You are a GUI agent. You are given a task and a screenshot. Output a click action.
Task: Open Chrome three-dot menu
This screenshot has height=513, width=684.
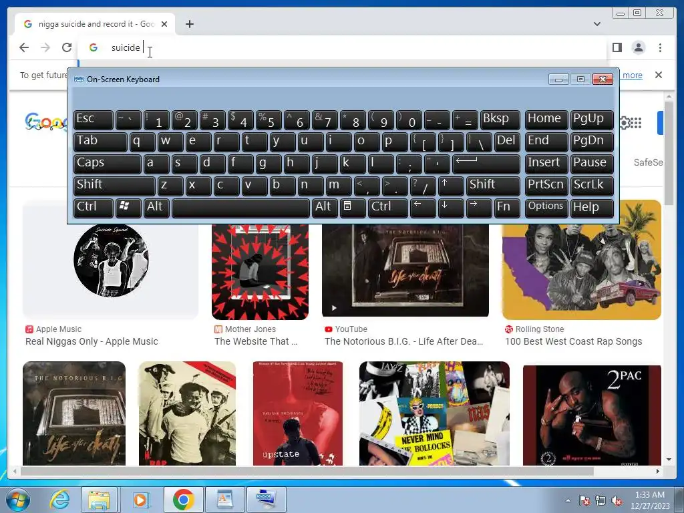coord(660,47)
